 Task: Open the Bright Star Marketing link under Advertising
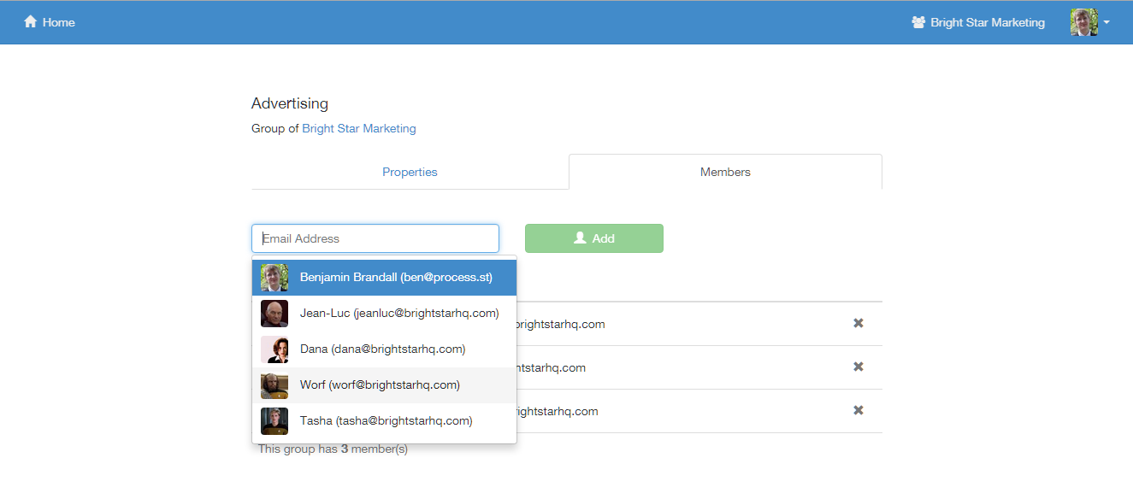[x=359, y=128]
